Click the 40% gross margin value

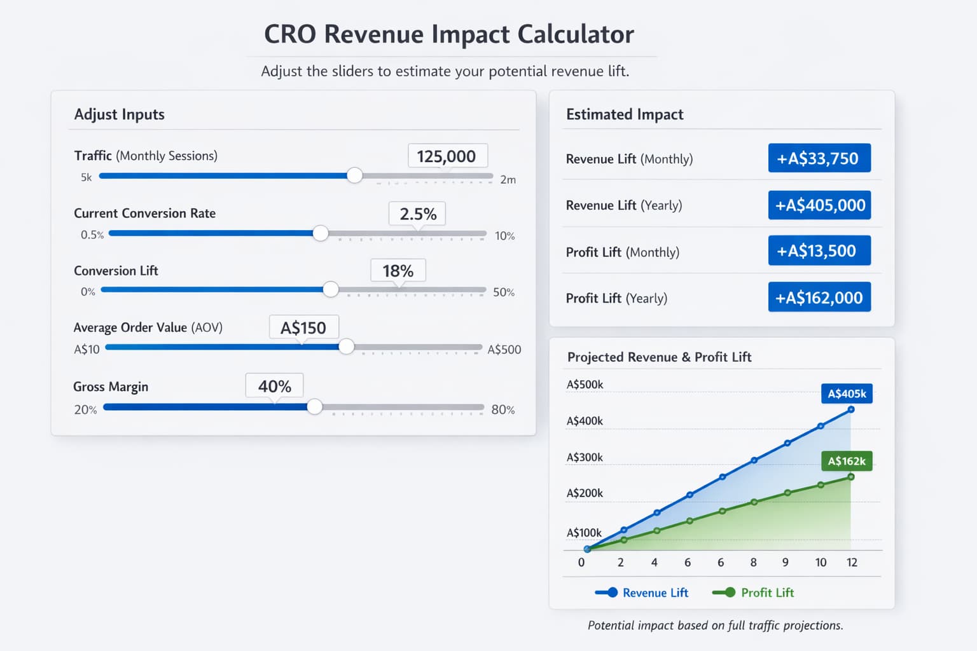coord(274,386)
